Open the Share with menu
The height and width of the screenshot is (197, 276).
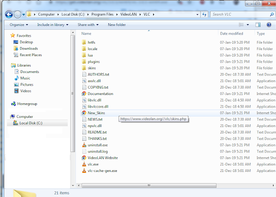(88, 25)
